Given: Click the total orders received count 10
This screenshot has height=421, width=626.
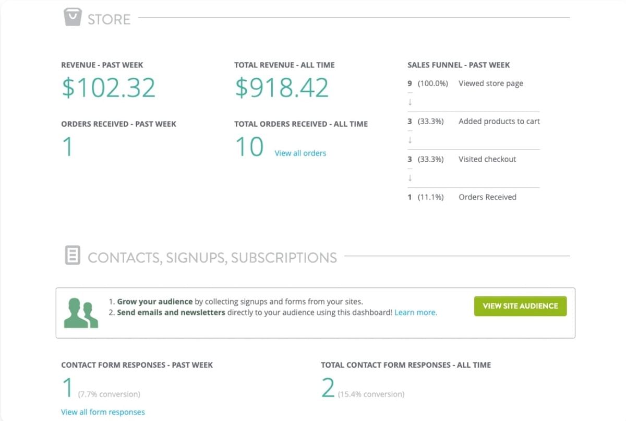Looking at the screenshot, I should 250,147.
